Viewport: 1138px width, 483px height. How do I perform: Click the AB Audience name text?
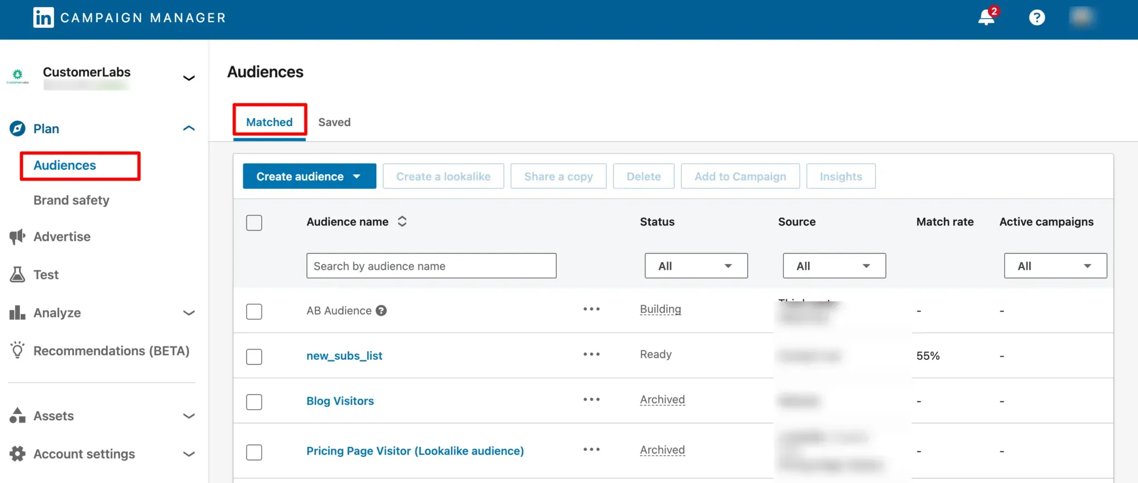tap(339, 310)
